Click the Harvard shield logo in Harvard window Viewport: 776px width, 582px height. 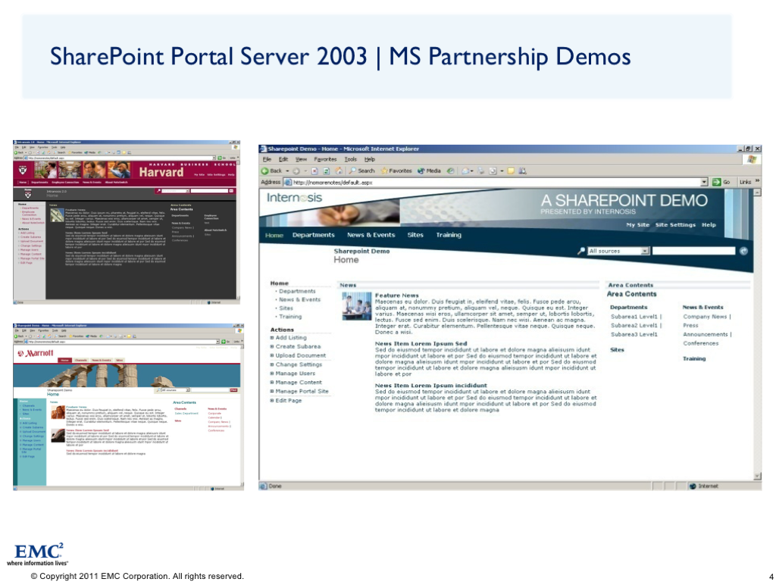tap(23, 170)
